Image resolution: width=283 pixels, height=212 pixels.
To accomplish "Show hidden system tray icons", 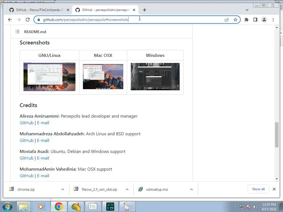I will click(235, 207).
